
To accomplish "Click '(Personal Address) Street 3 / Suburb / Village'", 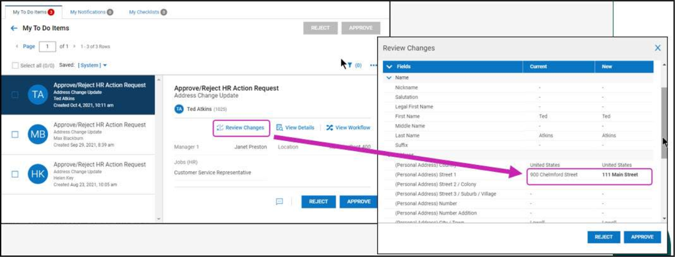I will click(519, 194).
